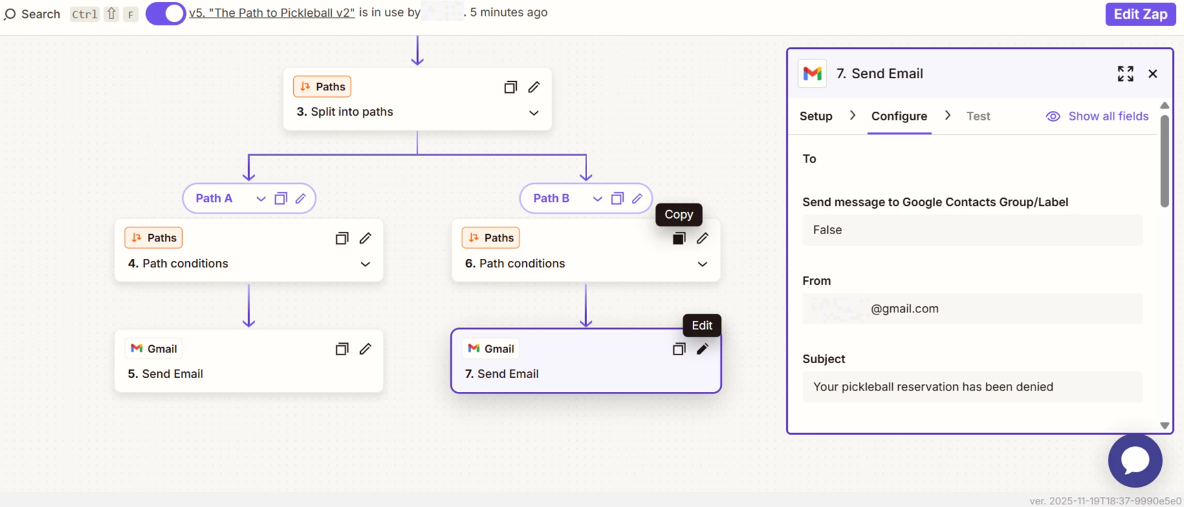Click the Edit Zap button
1184x507 pixels.
tap(1140, 14)
